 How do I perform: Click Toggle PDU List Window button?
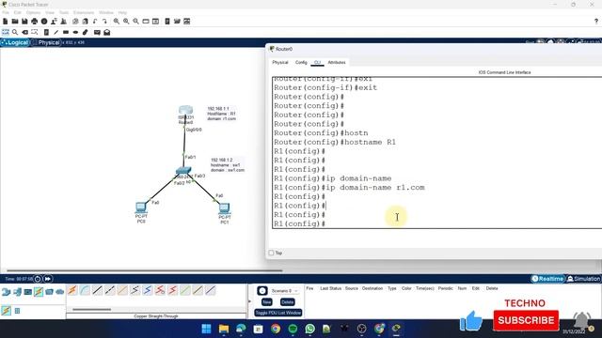278,313
